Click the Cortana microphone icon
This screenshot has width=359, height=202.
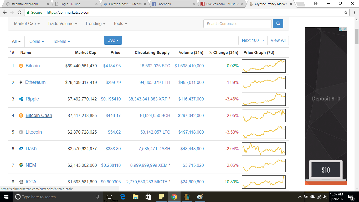click(98, 197)
